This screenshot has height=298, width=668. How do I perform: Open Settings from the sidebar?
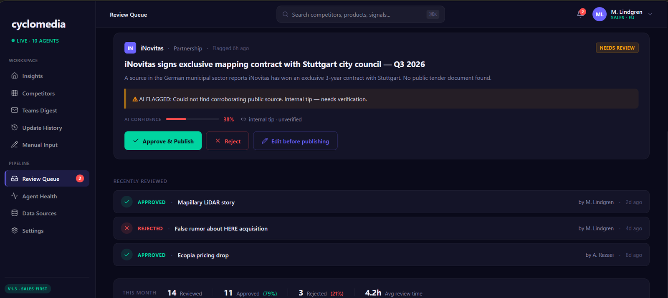[x=47, y=230]
